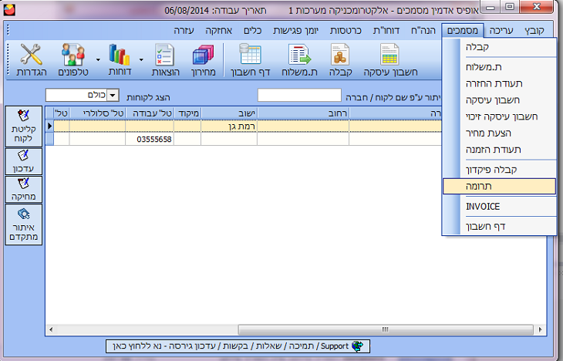Click the חשבון עיסקה toolbar icon

click(389, 55)
